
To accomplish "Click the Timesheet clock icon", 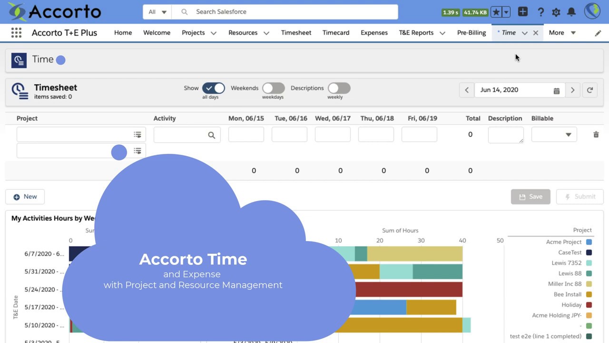I will pyautogui.click(x=20, y=91).
